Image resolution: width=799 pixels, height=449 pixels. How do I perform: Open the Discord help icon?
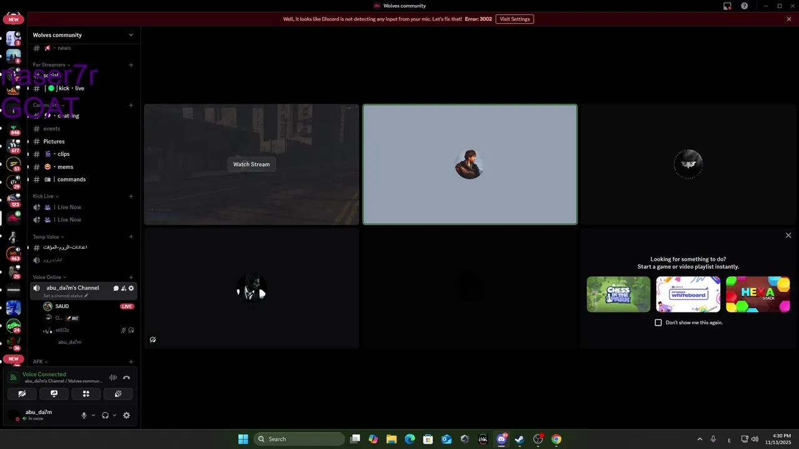[x=745, y=6]
